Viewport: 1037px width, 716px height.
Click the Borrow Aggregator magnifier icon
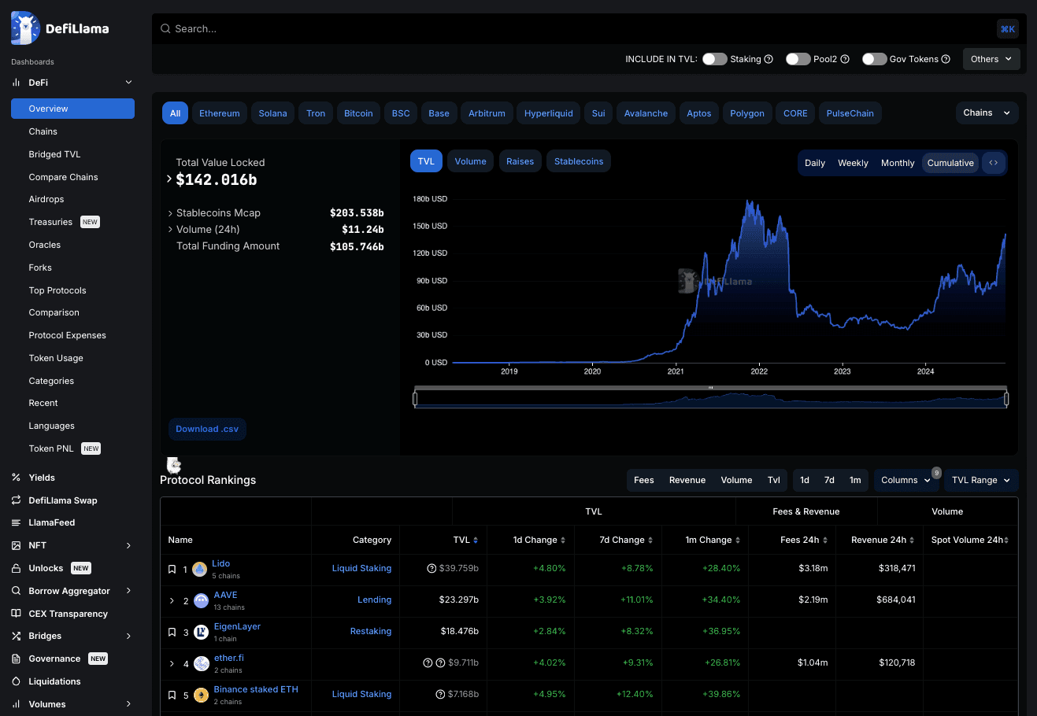[16, 591]
